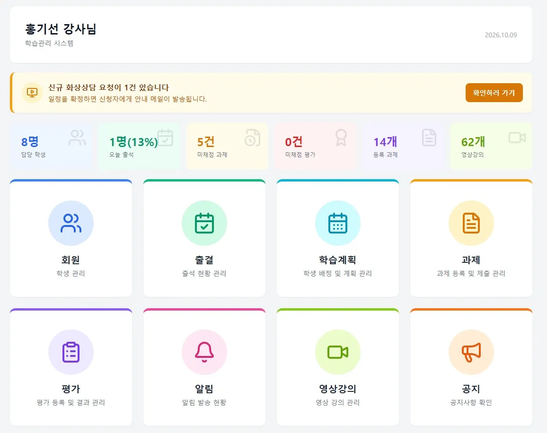This screenshot has height=433, width=547.
Task: Click the 평가 menu title
Action: [x=71, y=389]
